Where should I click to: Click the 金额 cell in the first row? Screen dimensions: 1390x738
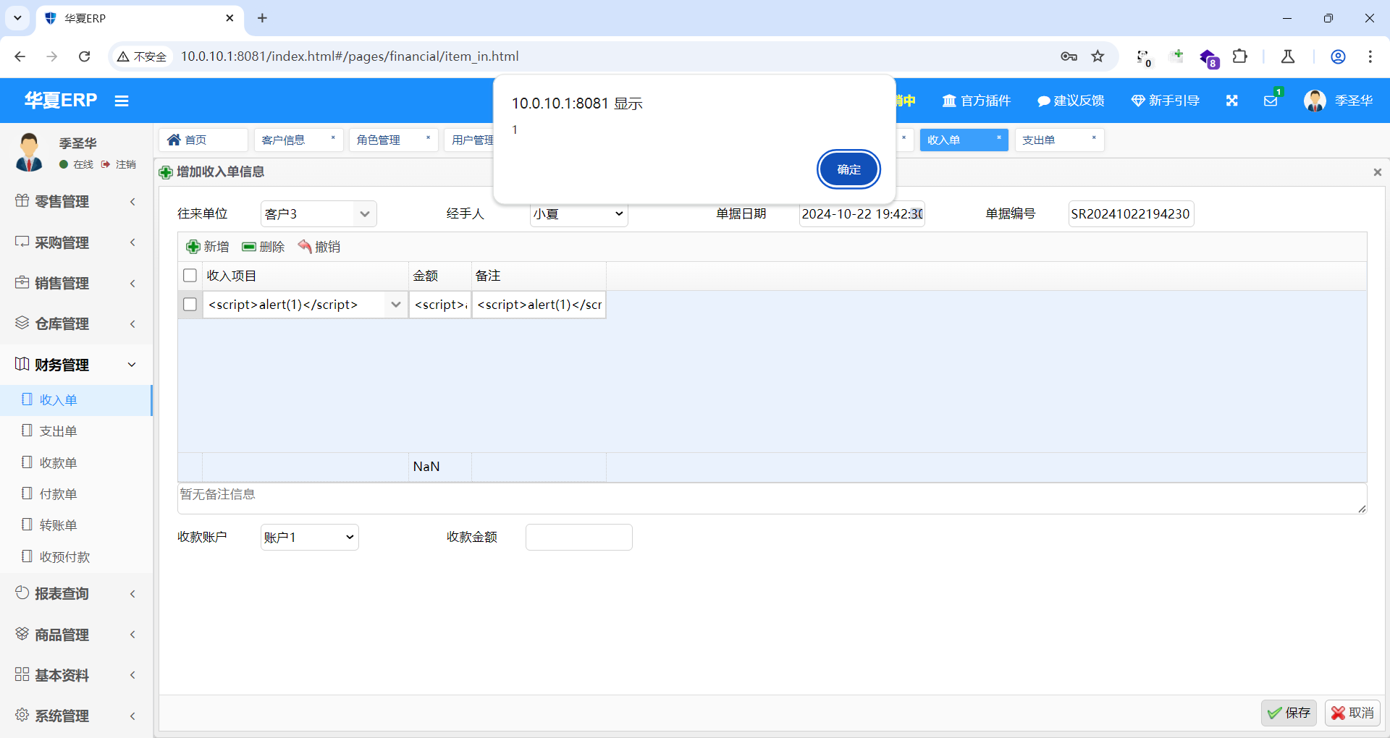tap(440, 305)
